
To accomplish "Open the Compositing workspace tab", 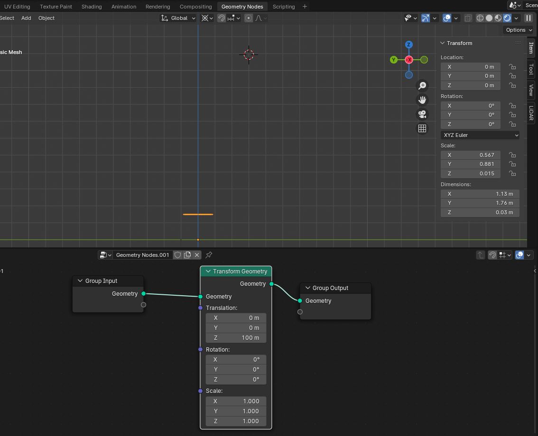I will 195,7.
